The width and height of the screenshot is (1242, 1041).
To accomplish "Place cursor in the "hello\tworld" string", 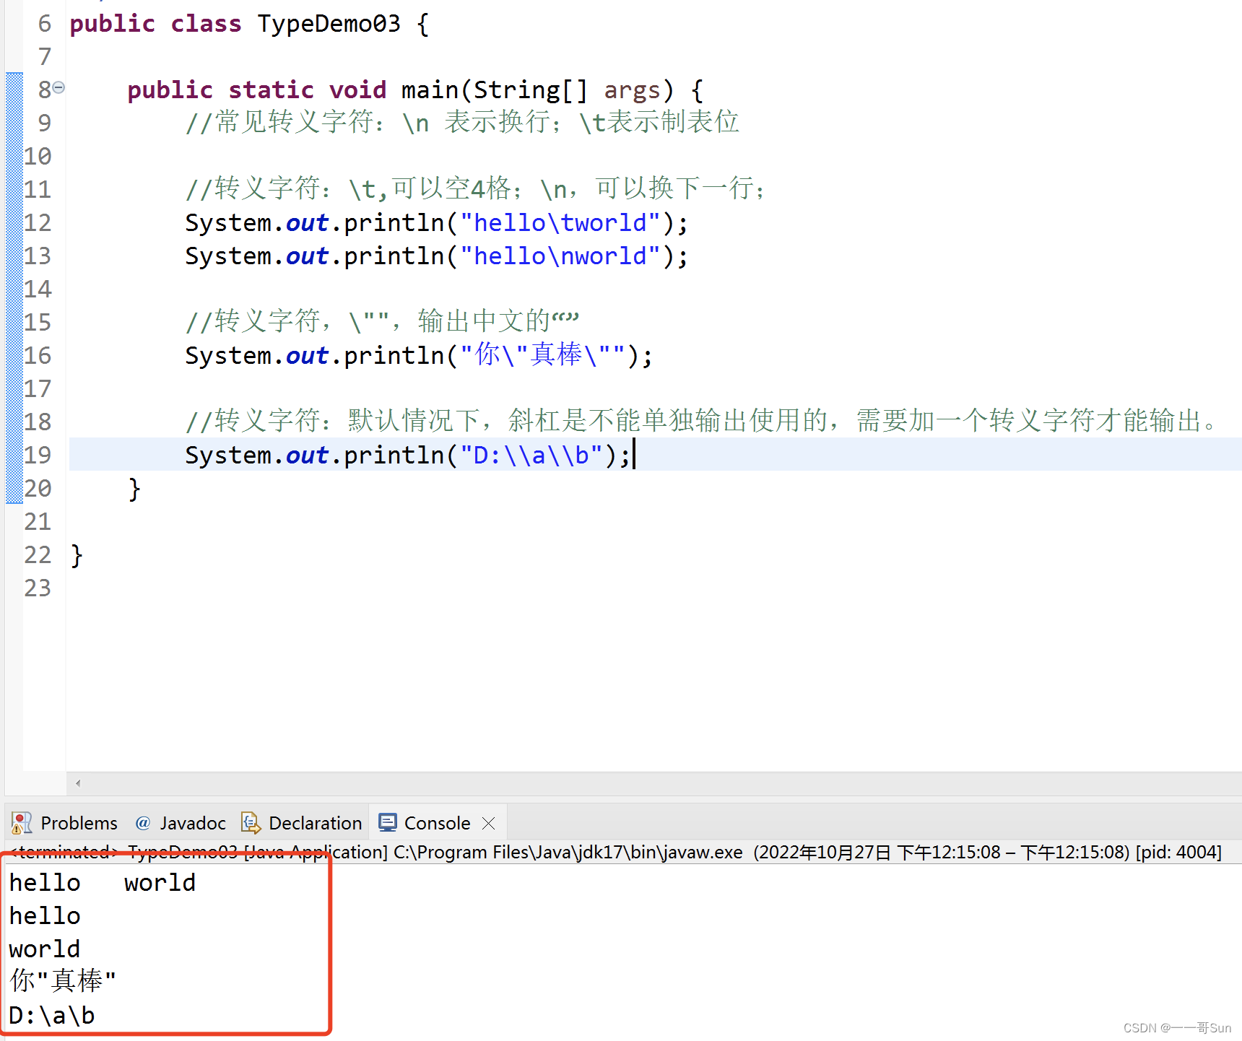I will 560,222.
